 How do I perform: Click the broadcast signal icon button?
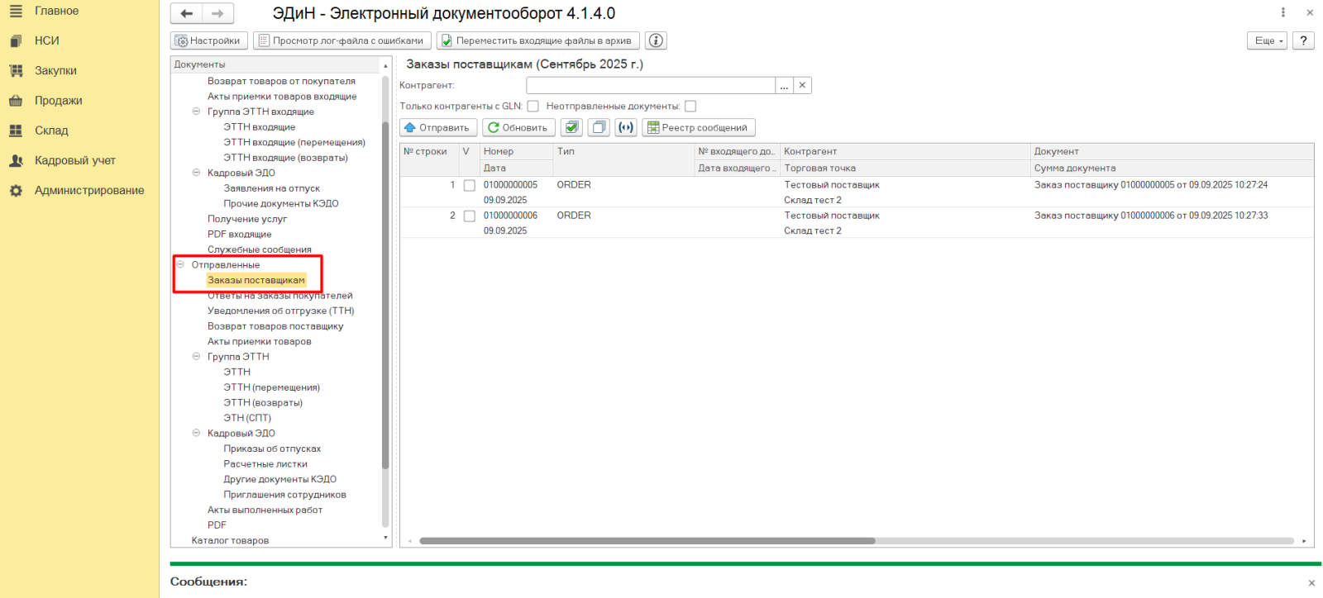tap(626, 127)
